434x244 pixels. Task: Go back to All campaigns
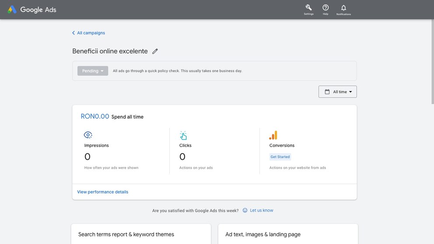tap(88, 33)
